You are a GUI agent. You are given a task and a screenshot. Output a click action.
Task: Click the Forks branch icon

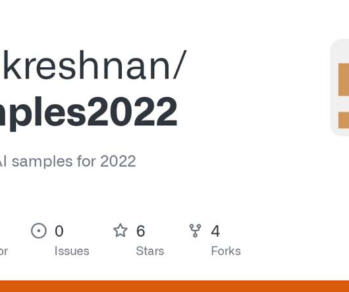click(x=195, y=231)
